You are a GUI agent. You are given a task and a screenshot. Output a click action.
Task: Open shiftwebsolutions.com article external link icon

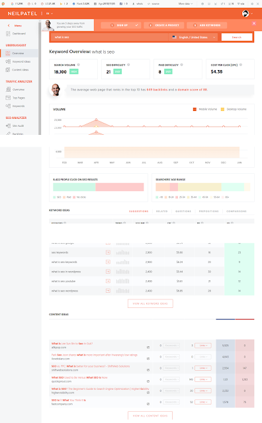[x=148, y=370]
